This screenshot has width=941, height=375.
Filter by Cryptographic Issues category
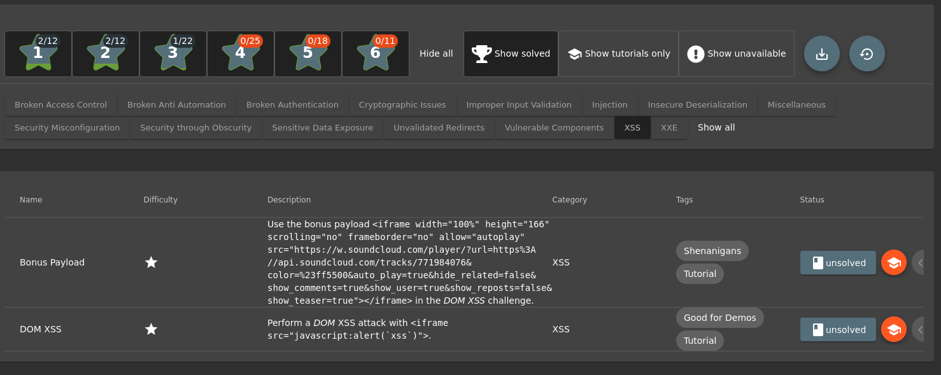[x=402, y=104]
